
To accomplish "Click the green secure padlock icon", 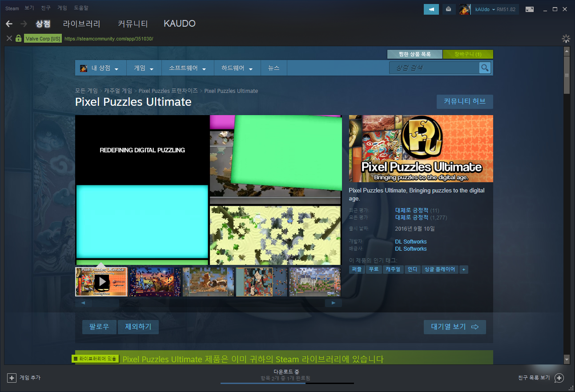I will [x=18, y=38].
